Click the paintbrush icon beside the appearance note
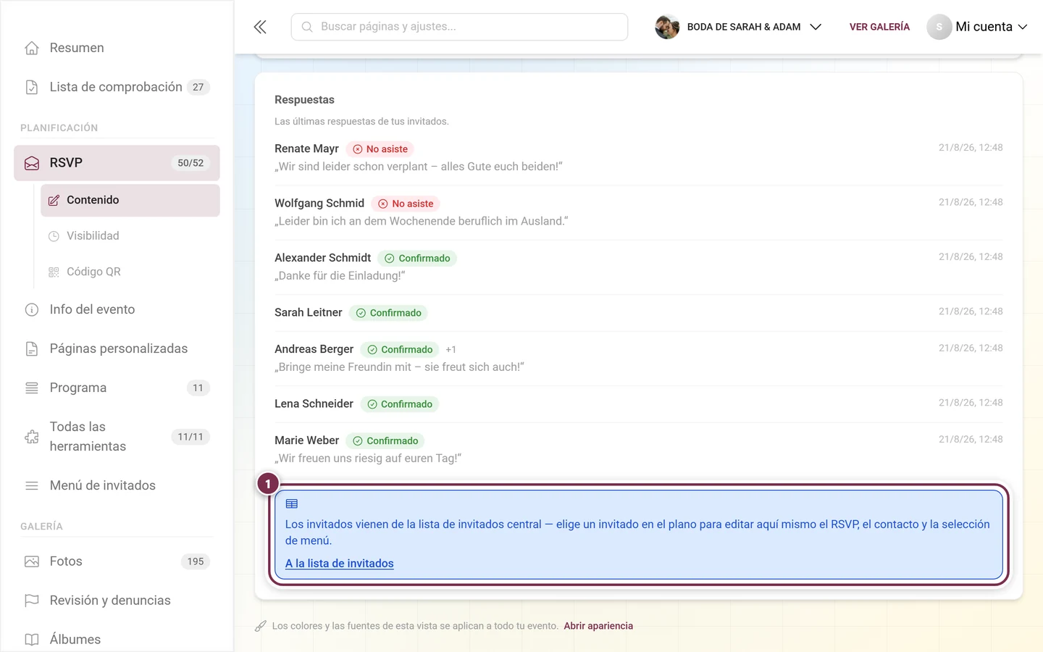This screenshot has height=652, width=1043. point(261,626)
